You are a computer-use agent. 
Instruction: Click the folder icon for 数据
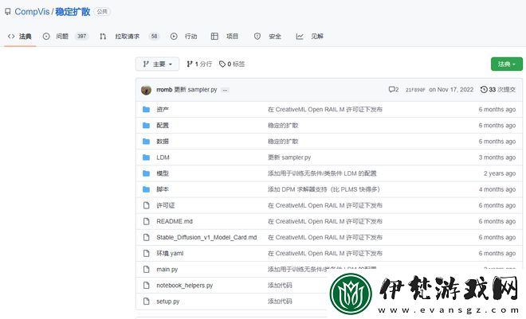tap(147, 142)
